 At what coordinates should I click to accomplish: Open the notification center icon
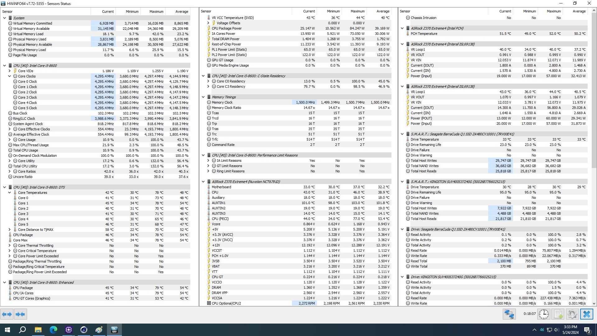tap(587, 330)
